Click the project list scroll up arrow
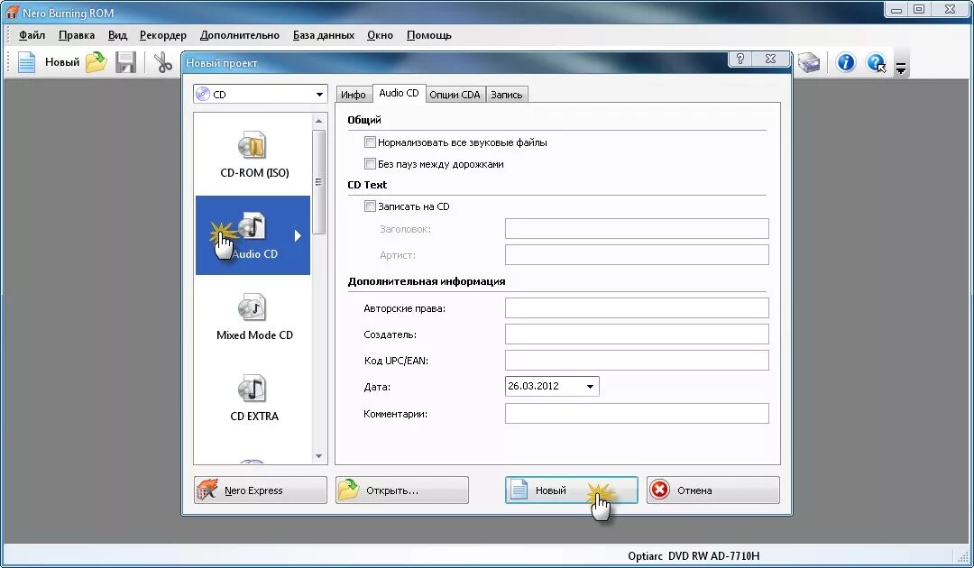The width and height of the screenshot is (974, 568). [318, 121]
